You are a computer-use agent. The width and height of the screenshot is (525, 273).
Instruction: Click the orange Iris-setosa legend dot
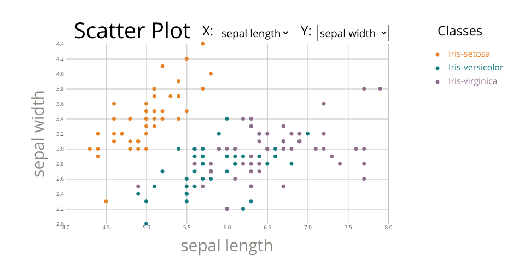[x=437, y=54]
